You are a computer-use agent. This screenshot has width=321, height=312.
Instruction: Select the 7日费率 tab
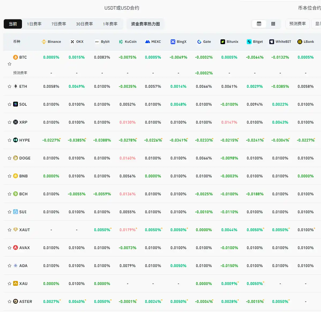click(59, 24)
